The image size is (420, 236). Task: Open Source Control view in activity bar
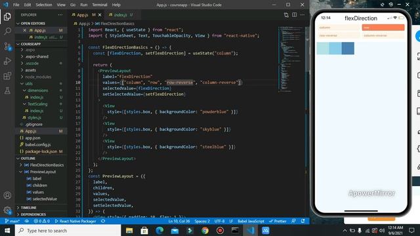7,47
